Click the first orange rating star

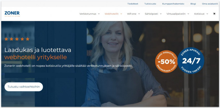pyautogui.click(x=6, y=39)
